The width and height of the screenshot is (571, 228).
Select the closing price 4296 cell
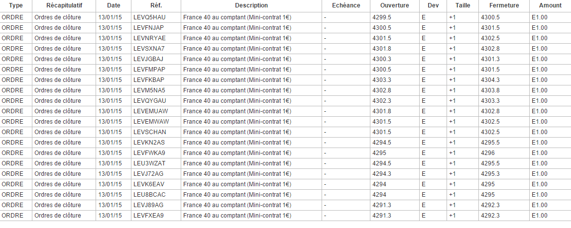point(488,153)
